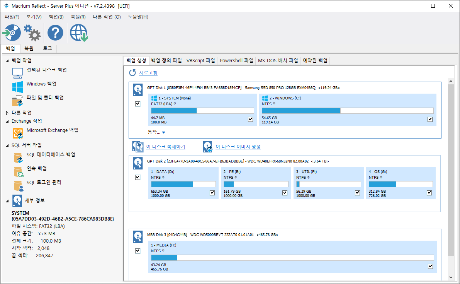Open the 백업(B) menu
The image size is (460, 284).
tap(56, 17)
